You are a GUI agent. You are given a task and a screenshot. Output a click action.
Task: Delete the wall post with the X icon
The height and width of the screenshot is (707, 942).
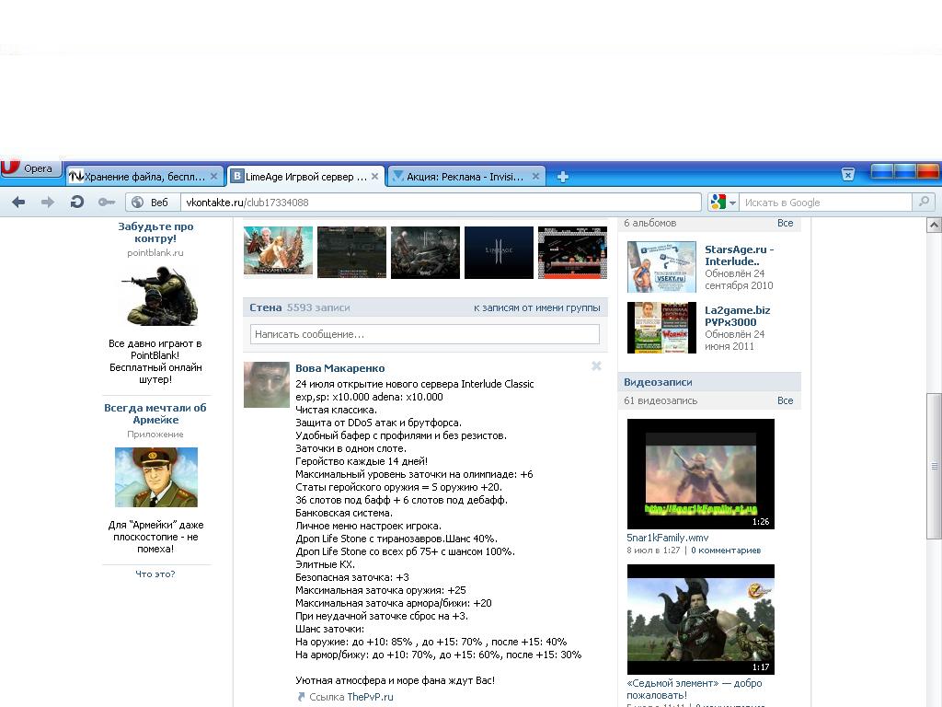596,365
